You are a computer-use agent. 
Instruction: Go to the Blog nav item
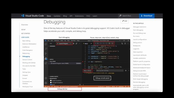tap(65, 16)
